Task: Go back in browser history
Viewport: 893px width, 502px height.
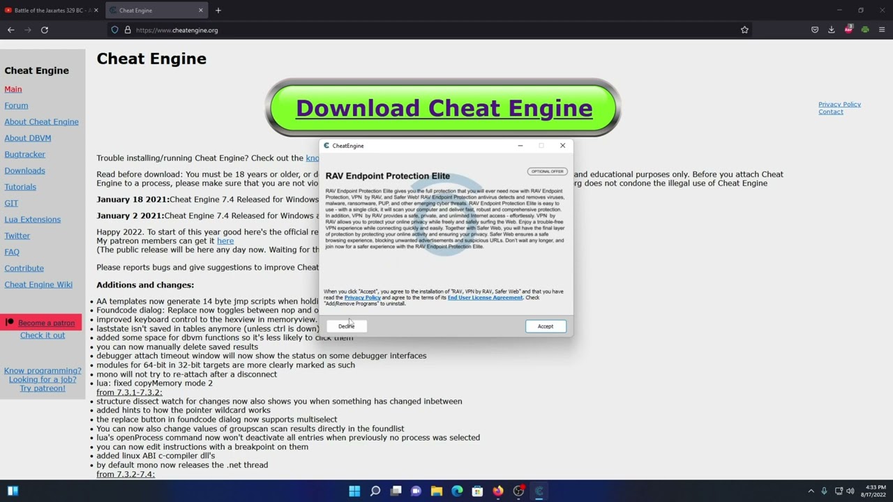Action: click(x=11, y=30)
